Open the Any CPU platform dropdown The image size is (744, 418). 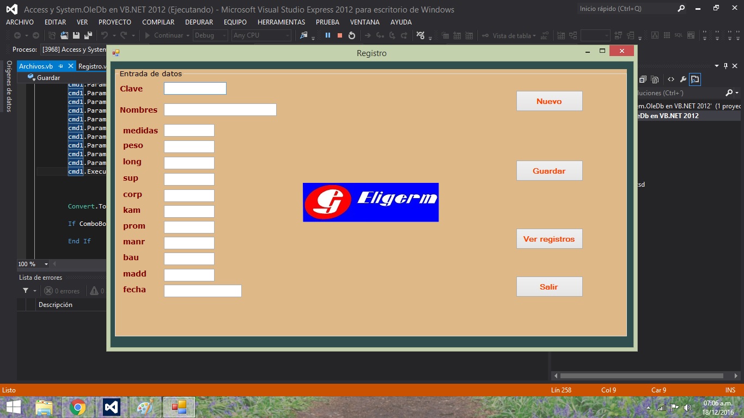click(x=261, y=35)
